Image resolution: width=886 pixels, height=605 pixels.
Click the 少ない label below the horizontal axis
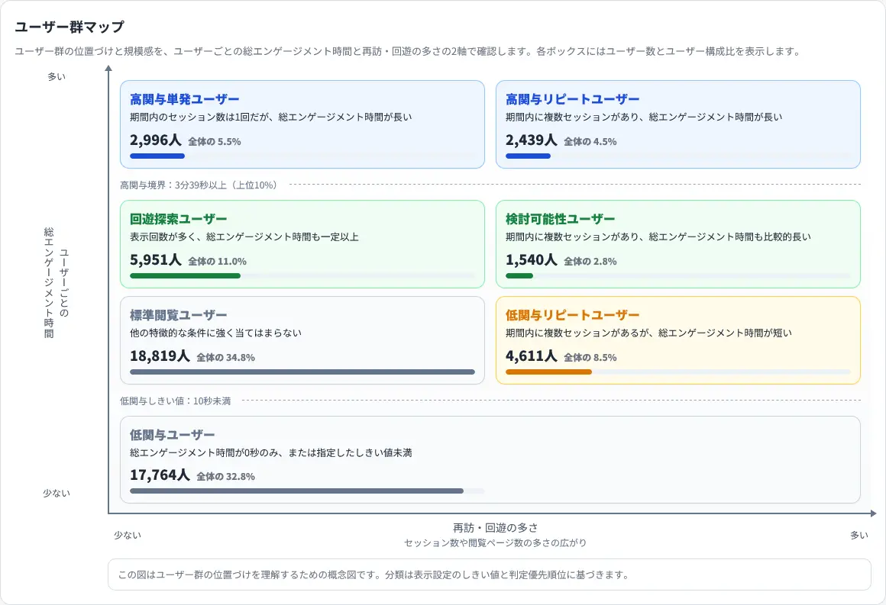pyautogui.click(x=128, y=535)
